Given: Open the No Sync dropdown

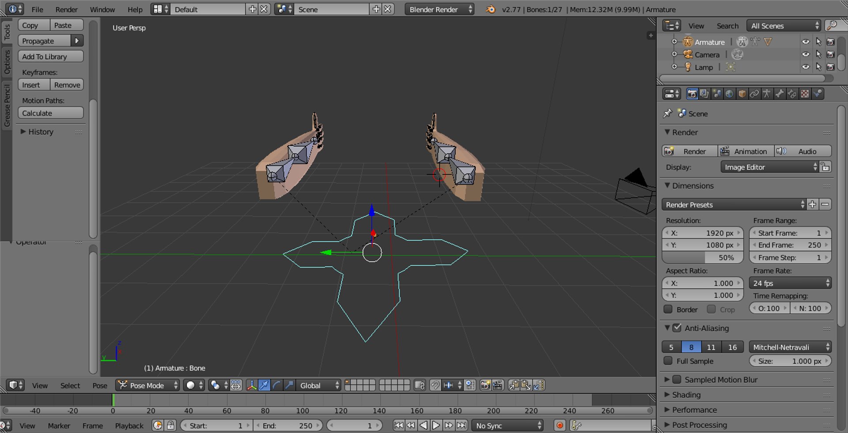Looking at the screenshot, I should tap(507, 425).
